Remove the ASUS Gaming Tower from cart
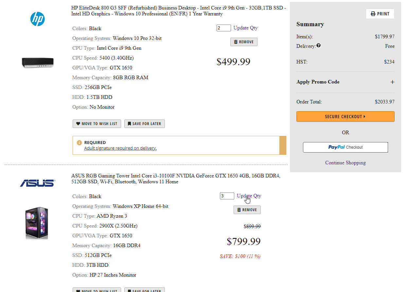Viewport: 408px width, 292px height. [x=247, y=210]
